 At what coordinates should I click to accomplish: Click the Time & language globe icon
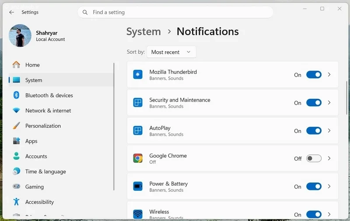click(16, 171)
